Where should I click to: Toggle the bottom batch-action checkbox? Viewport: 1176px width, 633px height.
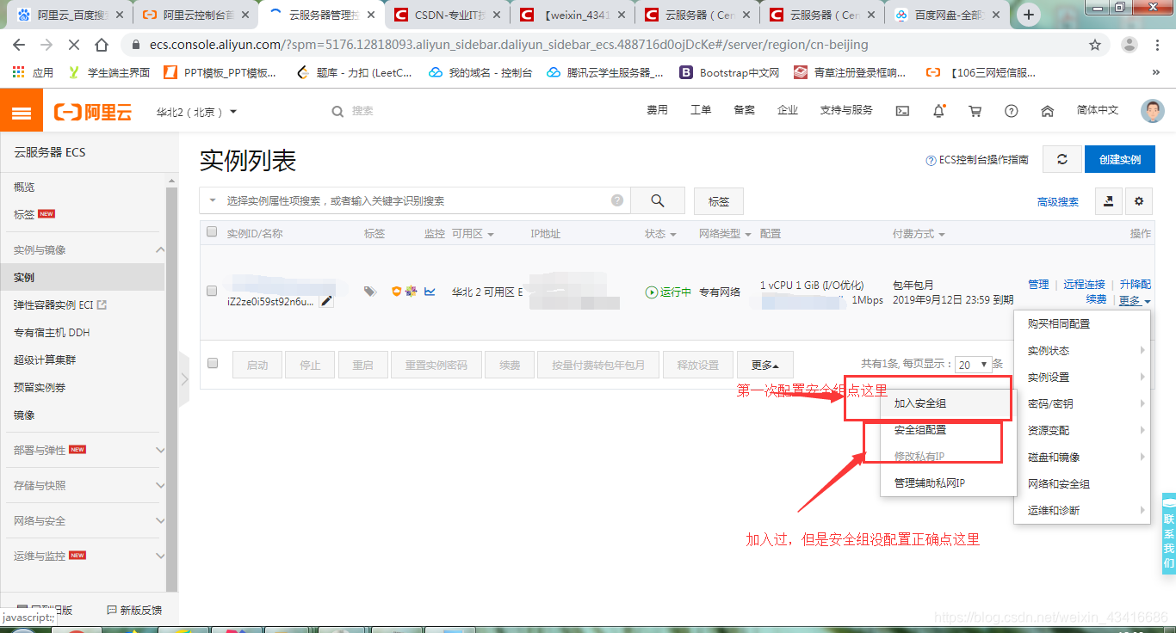pyautogui.click(x=213, y=363)
